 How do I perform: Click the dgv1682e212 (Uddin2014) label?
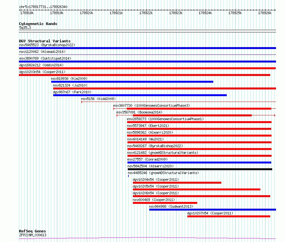click(41, 65)
